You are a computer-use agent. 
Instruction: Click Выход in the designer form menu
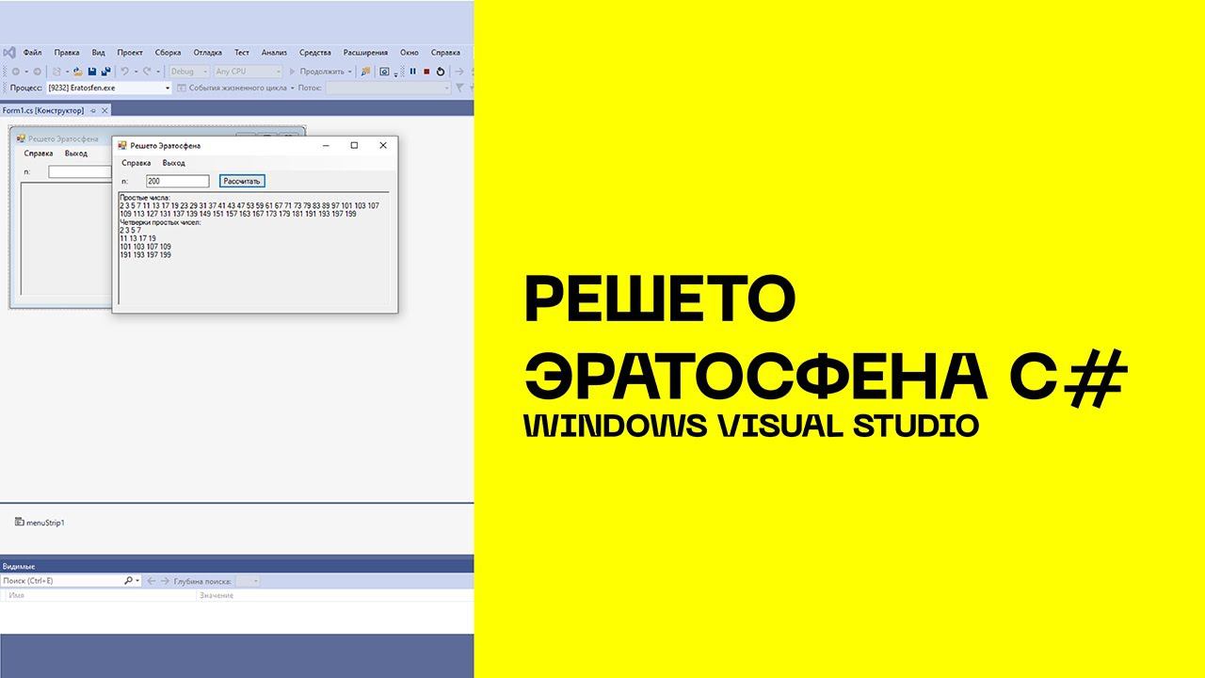click(x=76, y=153)
